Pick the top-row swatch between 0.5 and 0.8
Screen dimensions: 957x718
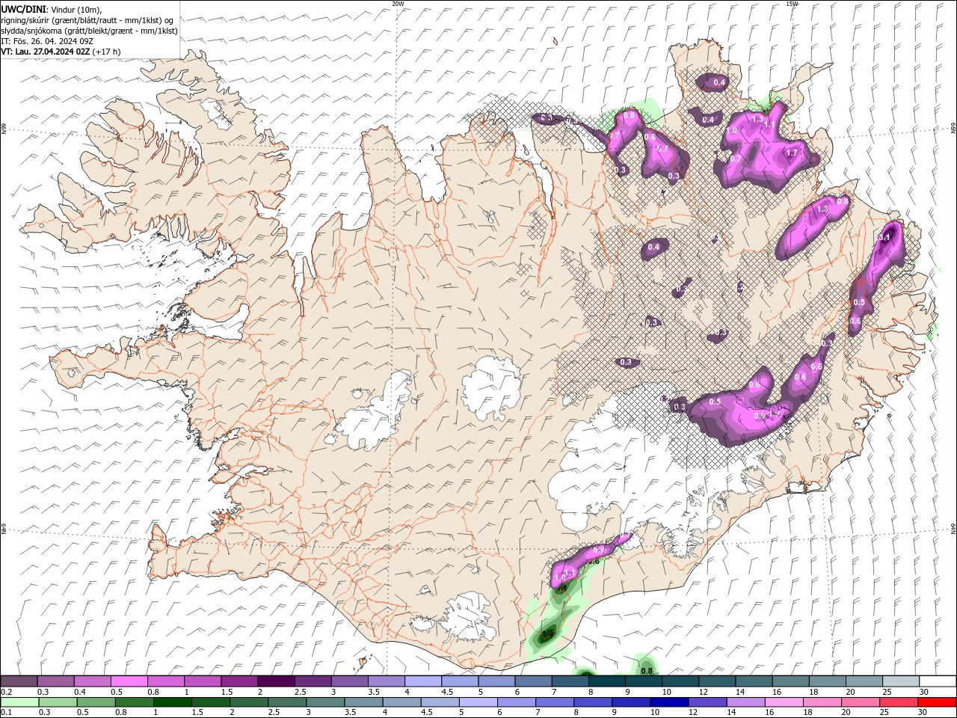(x=129, y=681)
